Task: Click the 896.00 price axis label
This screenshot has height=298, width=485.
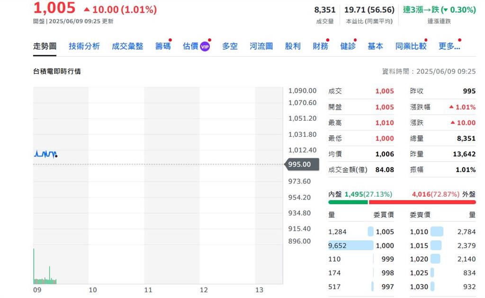Action: click(x=299, y=241)
